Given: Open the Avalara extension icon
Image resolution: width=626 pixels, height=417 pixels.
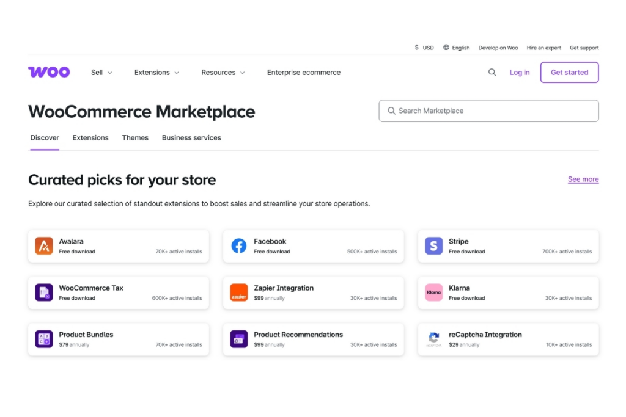Looking at the screenshot, I should pyautogui.click(x=44, y=246).
